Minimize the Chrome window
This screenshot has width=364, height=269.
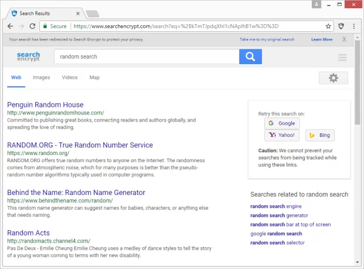pos(329,5)
